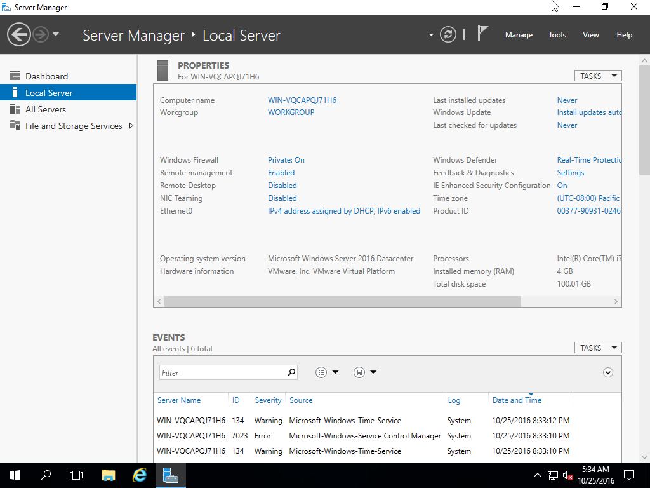Screen dimensions: 650x488
Task: Expand the events filter chevron
Action: pyautogui.click(x=607, y=372)
